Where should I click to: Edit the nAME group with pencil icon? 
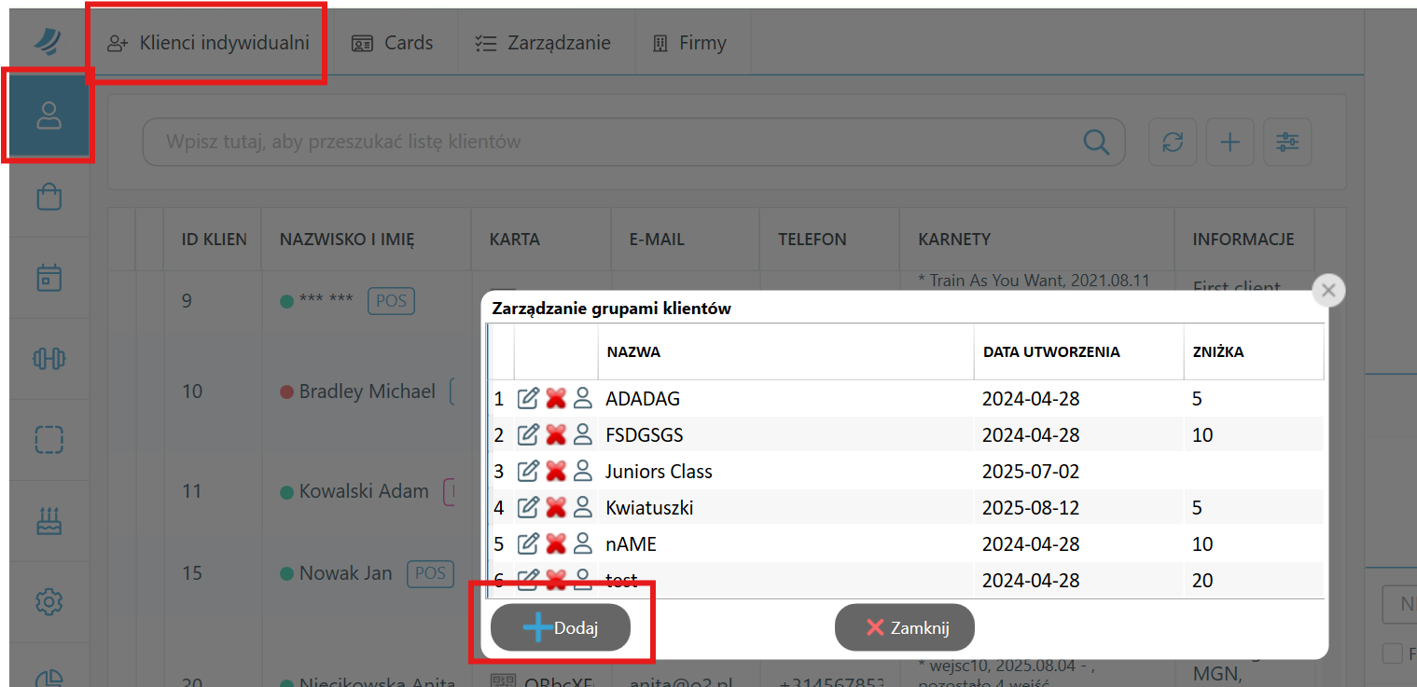tap(528, 544)
